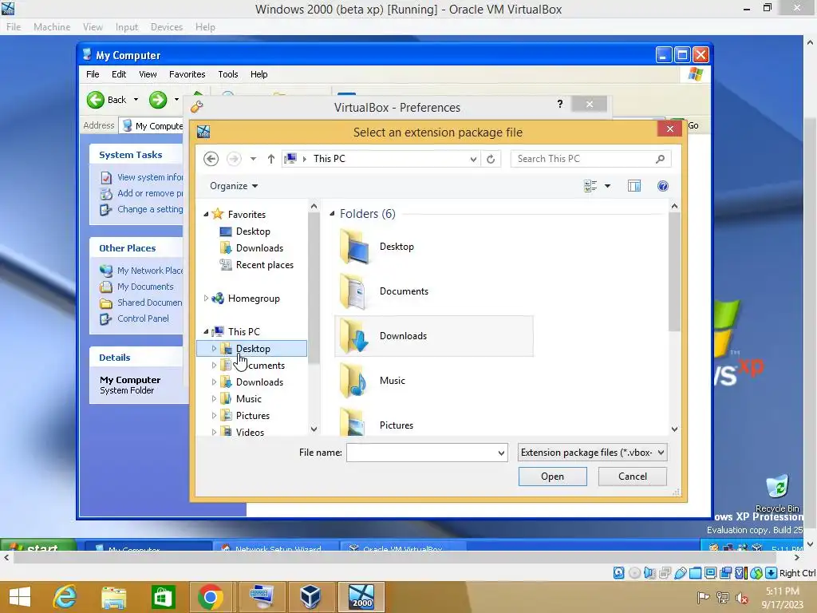Image resolution: width=817 pixels, height=613 pixels.
Task: Expand the Music node under This PC
Action: tap(214, 399)
